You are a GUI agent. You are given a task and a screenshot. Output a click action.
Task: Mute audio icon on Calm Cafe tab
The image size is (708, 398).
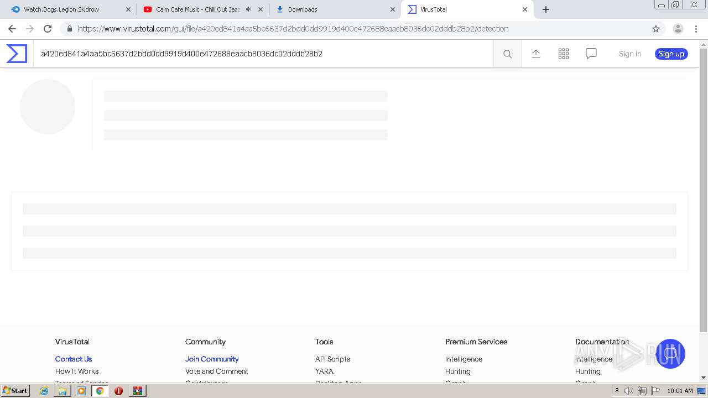click(248, 9)
